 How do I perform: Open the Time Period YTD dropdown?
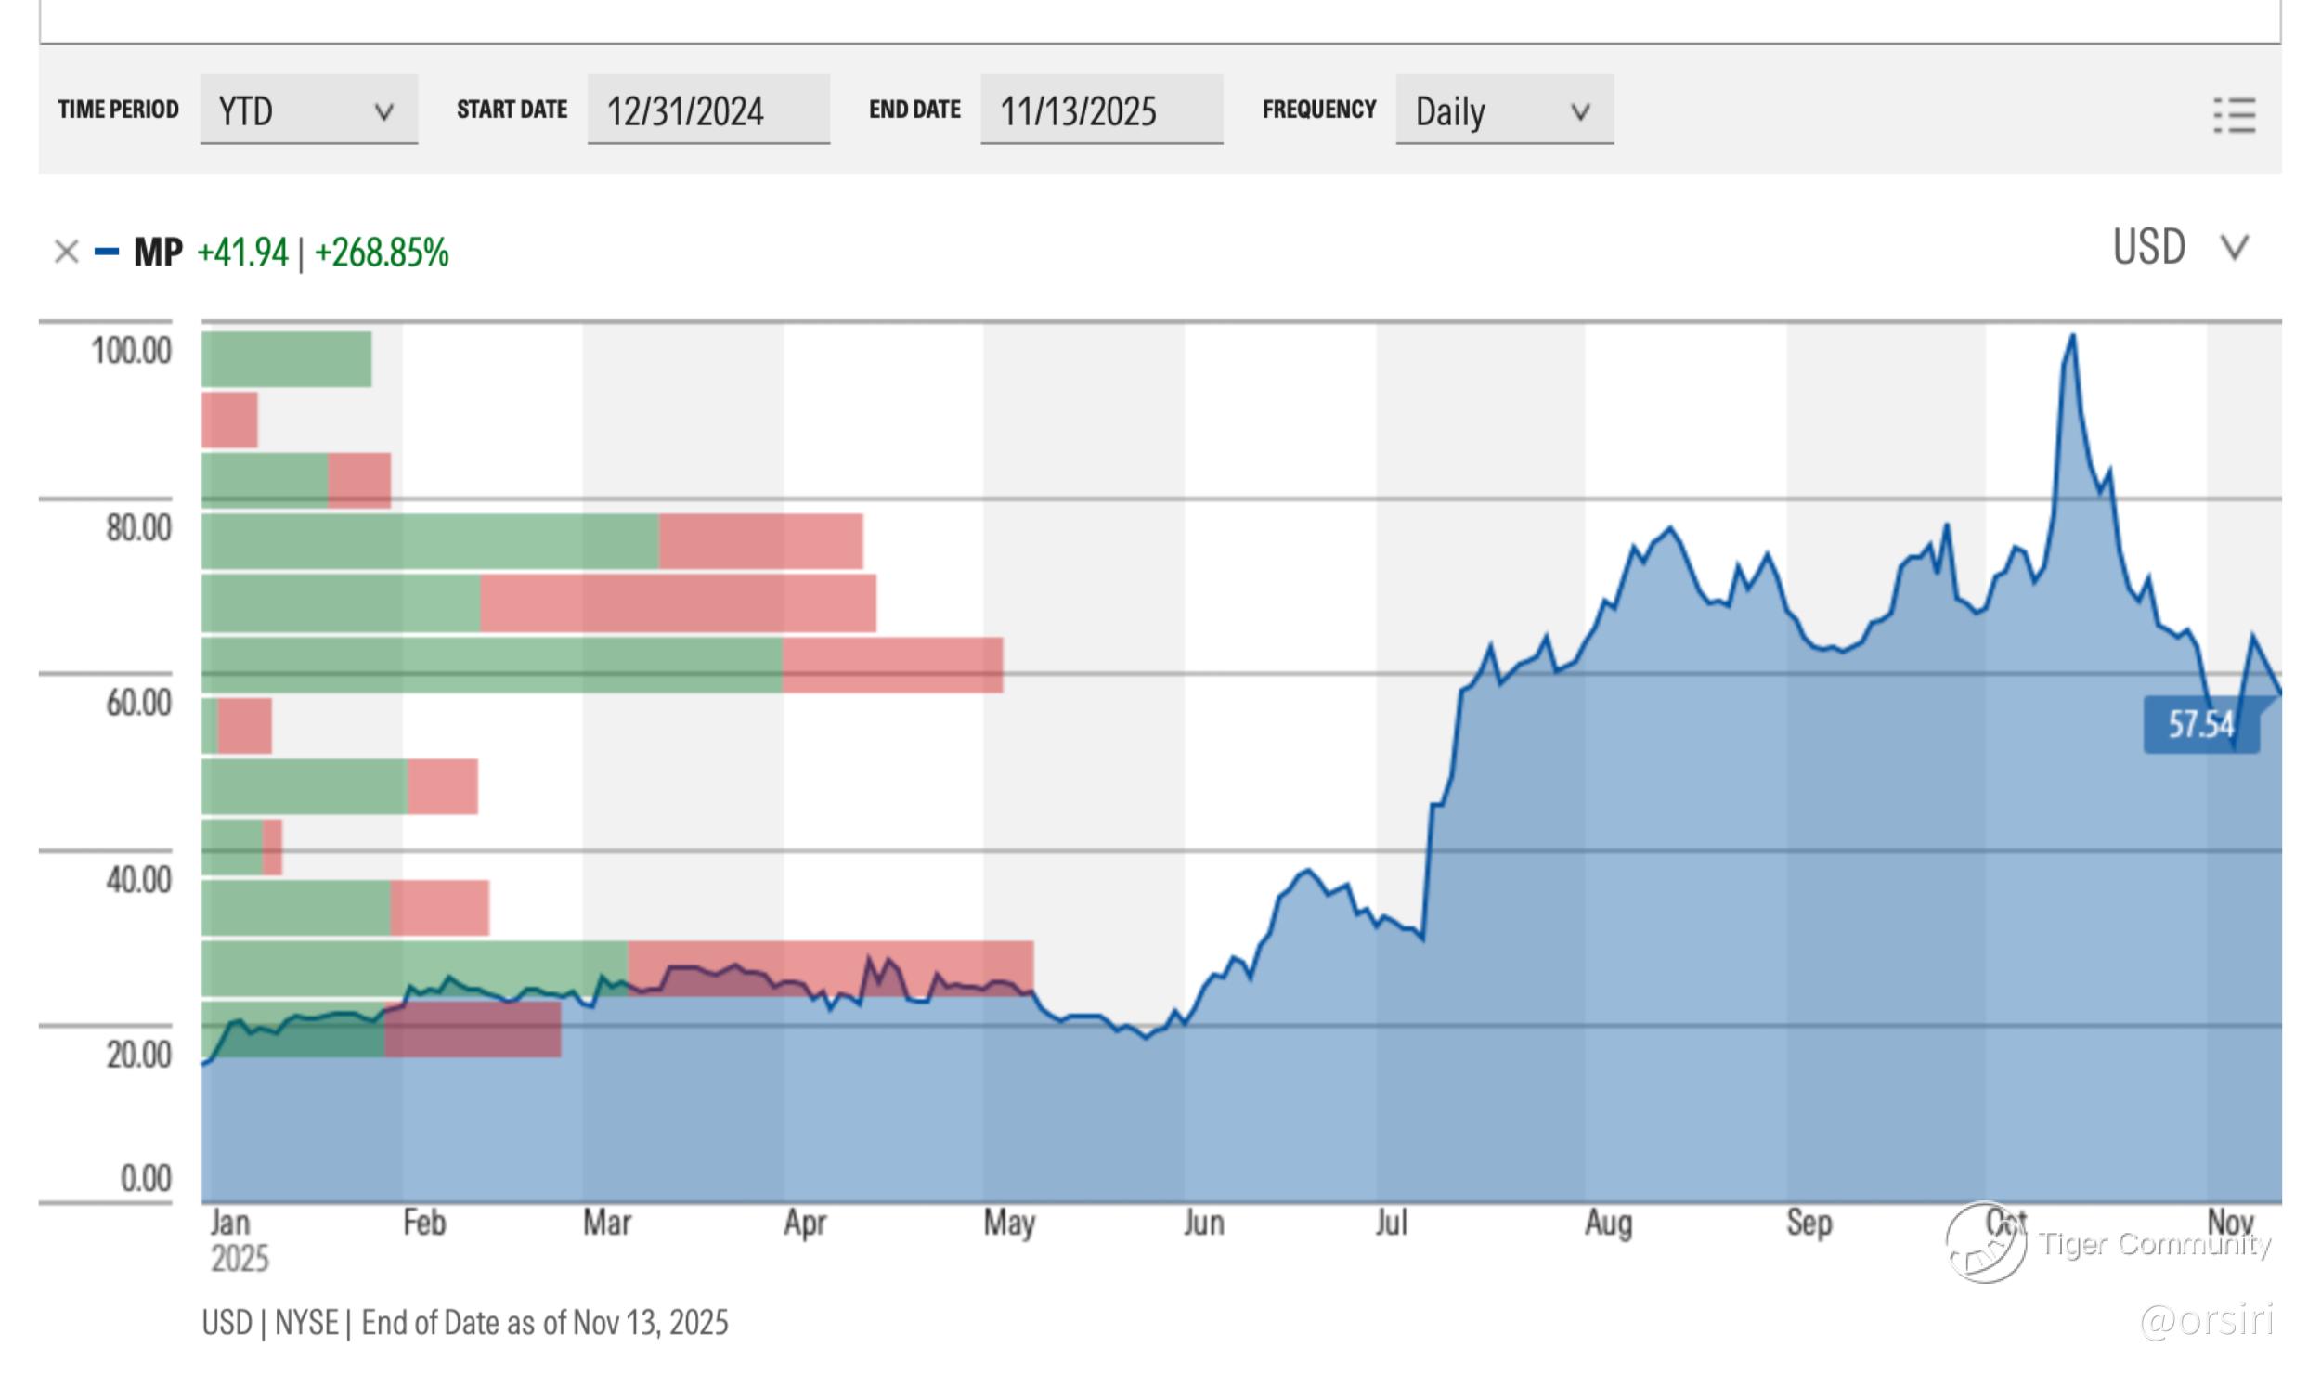(308, 110)
